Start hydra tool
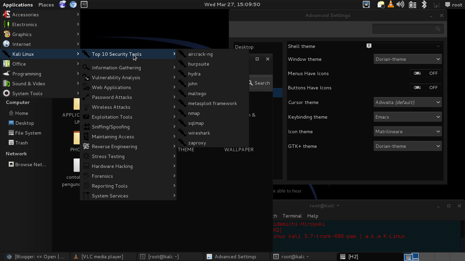This screenshot has width=465, height=261. pyautogui.click(x=212, y=74)
